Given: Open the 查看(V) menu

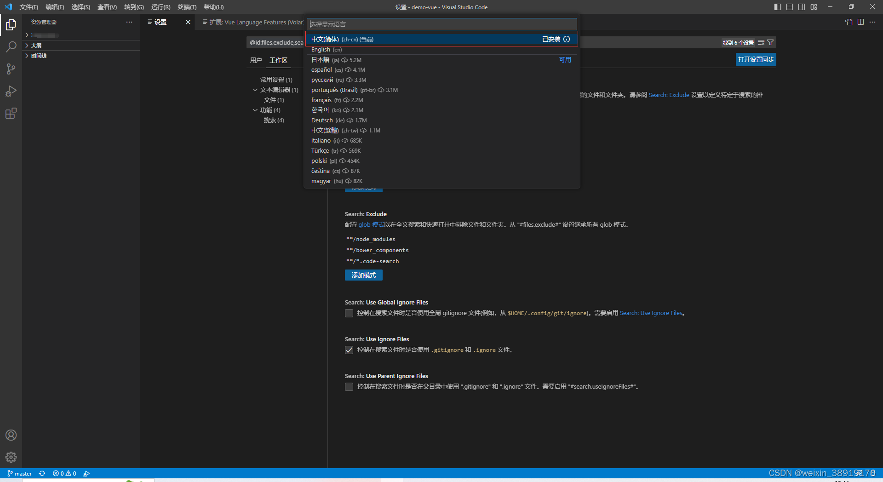Looking at the screenshot, I should [107, 7].
